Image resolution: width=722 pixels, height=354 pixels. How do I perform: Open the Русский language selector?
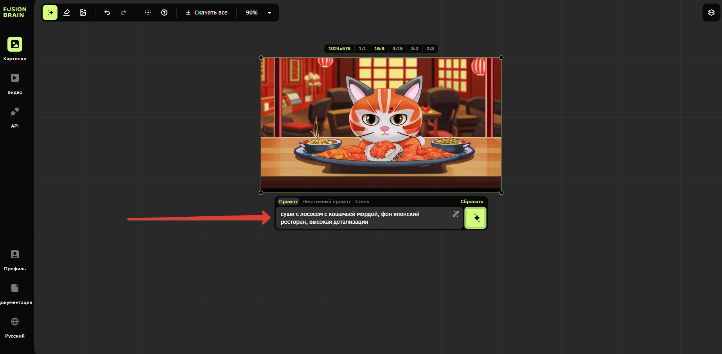[x=15, y=327]
